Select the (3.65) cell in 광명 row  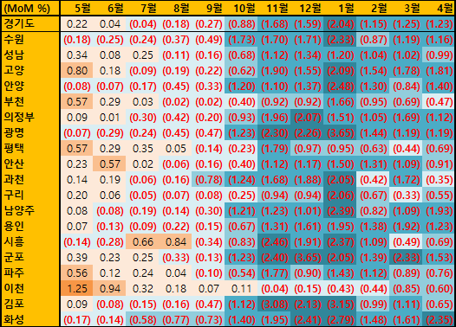[x=340, y=133]
